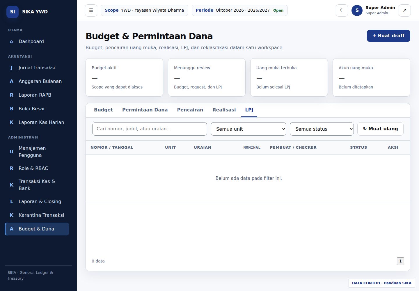This screenshot has width=419, height=291.
Task: Select the LPJ tab
Action: 249,110
